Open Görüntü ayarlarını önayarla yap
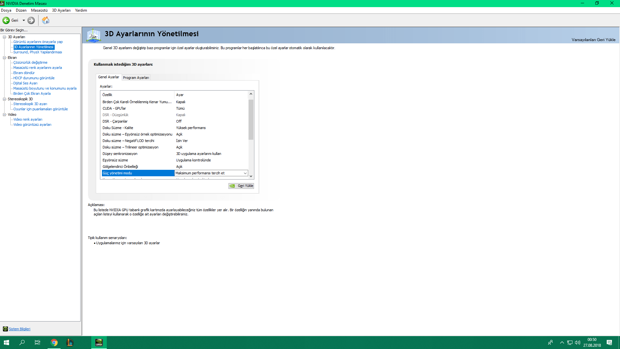Image resolution: width=620 pixels, height=349 pixels. click(38, 42)
